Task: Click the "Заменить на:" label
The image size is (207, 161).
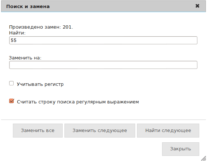Action: 25,58
